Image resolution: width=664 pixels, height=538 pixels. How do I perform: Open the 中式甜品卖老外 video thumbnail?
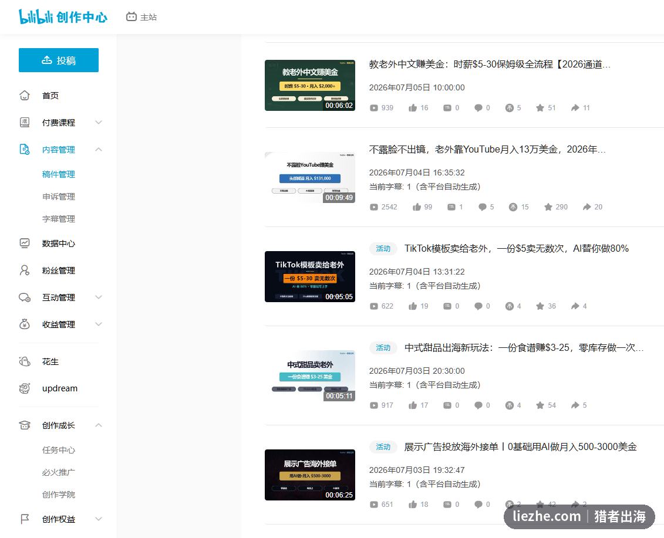coord(310,376)
